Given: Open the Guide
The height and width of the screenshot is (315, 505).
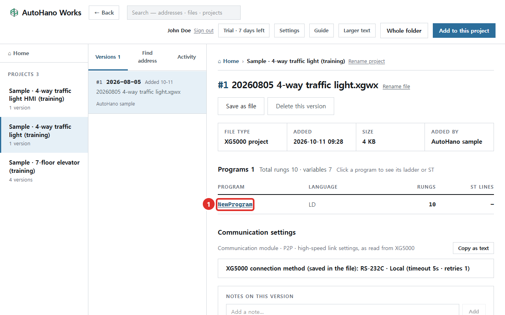Looking at the screenshot, I should click(x=322, y=31).
